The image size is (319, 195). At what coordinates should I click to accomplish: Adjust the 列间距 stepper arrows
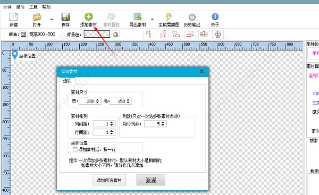(x=112, y=124)
